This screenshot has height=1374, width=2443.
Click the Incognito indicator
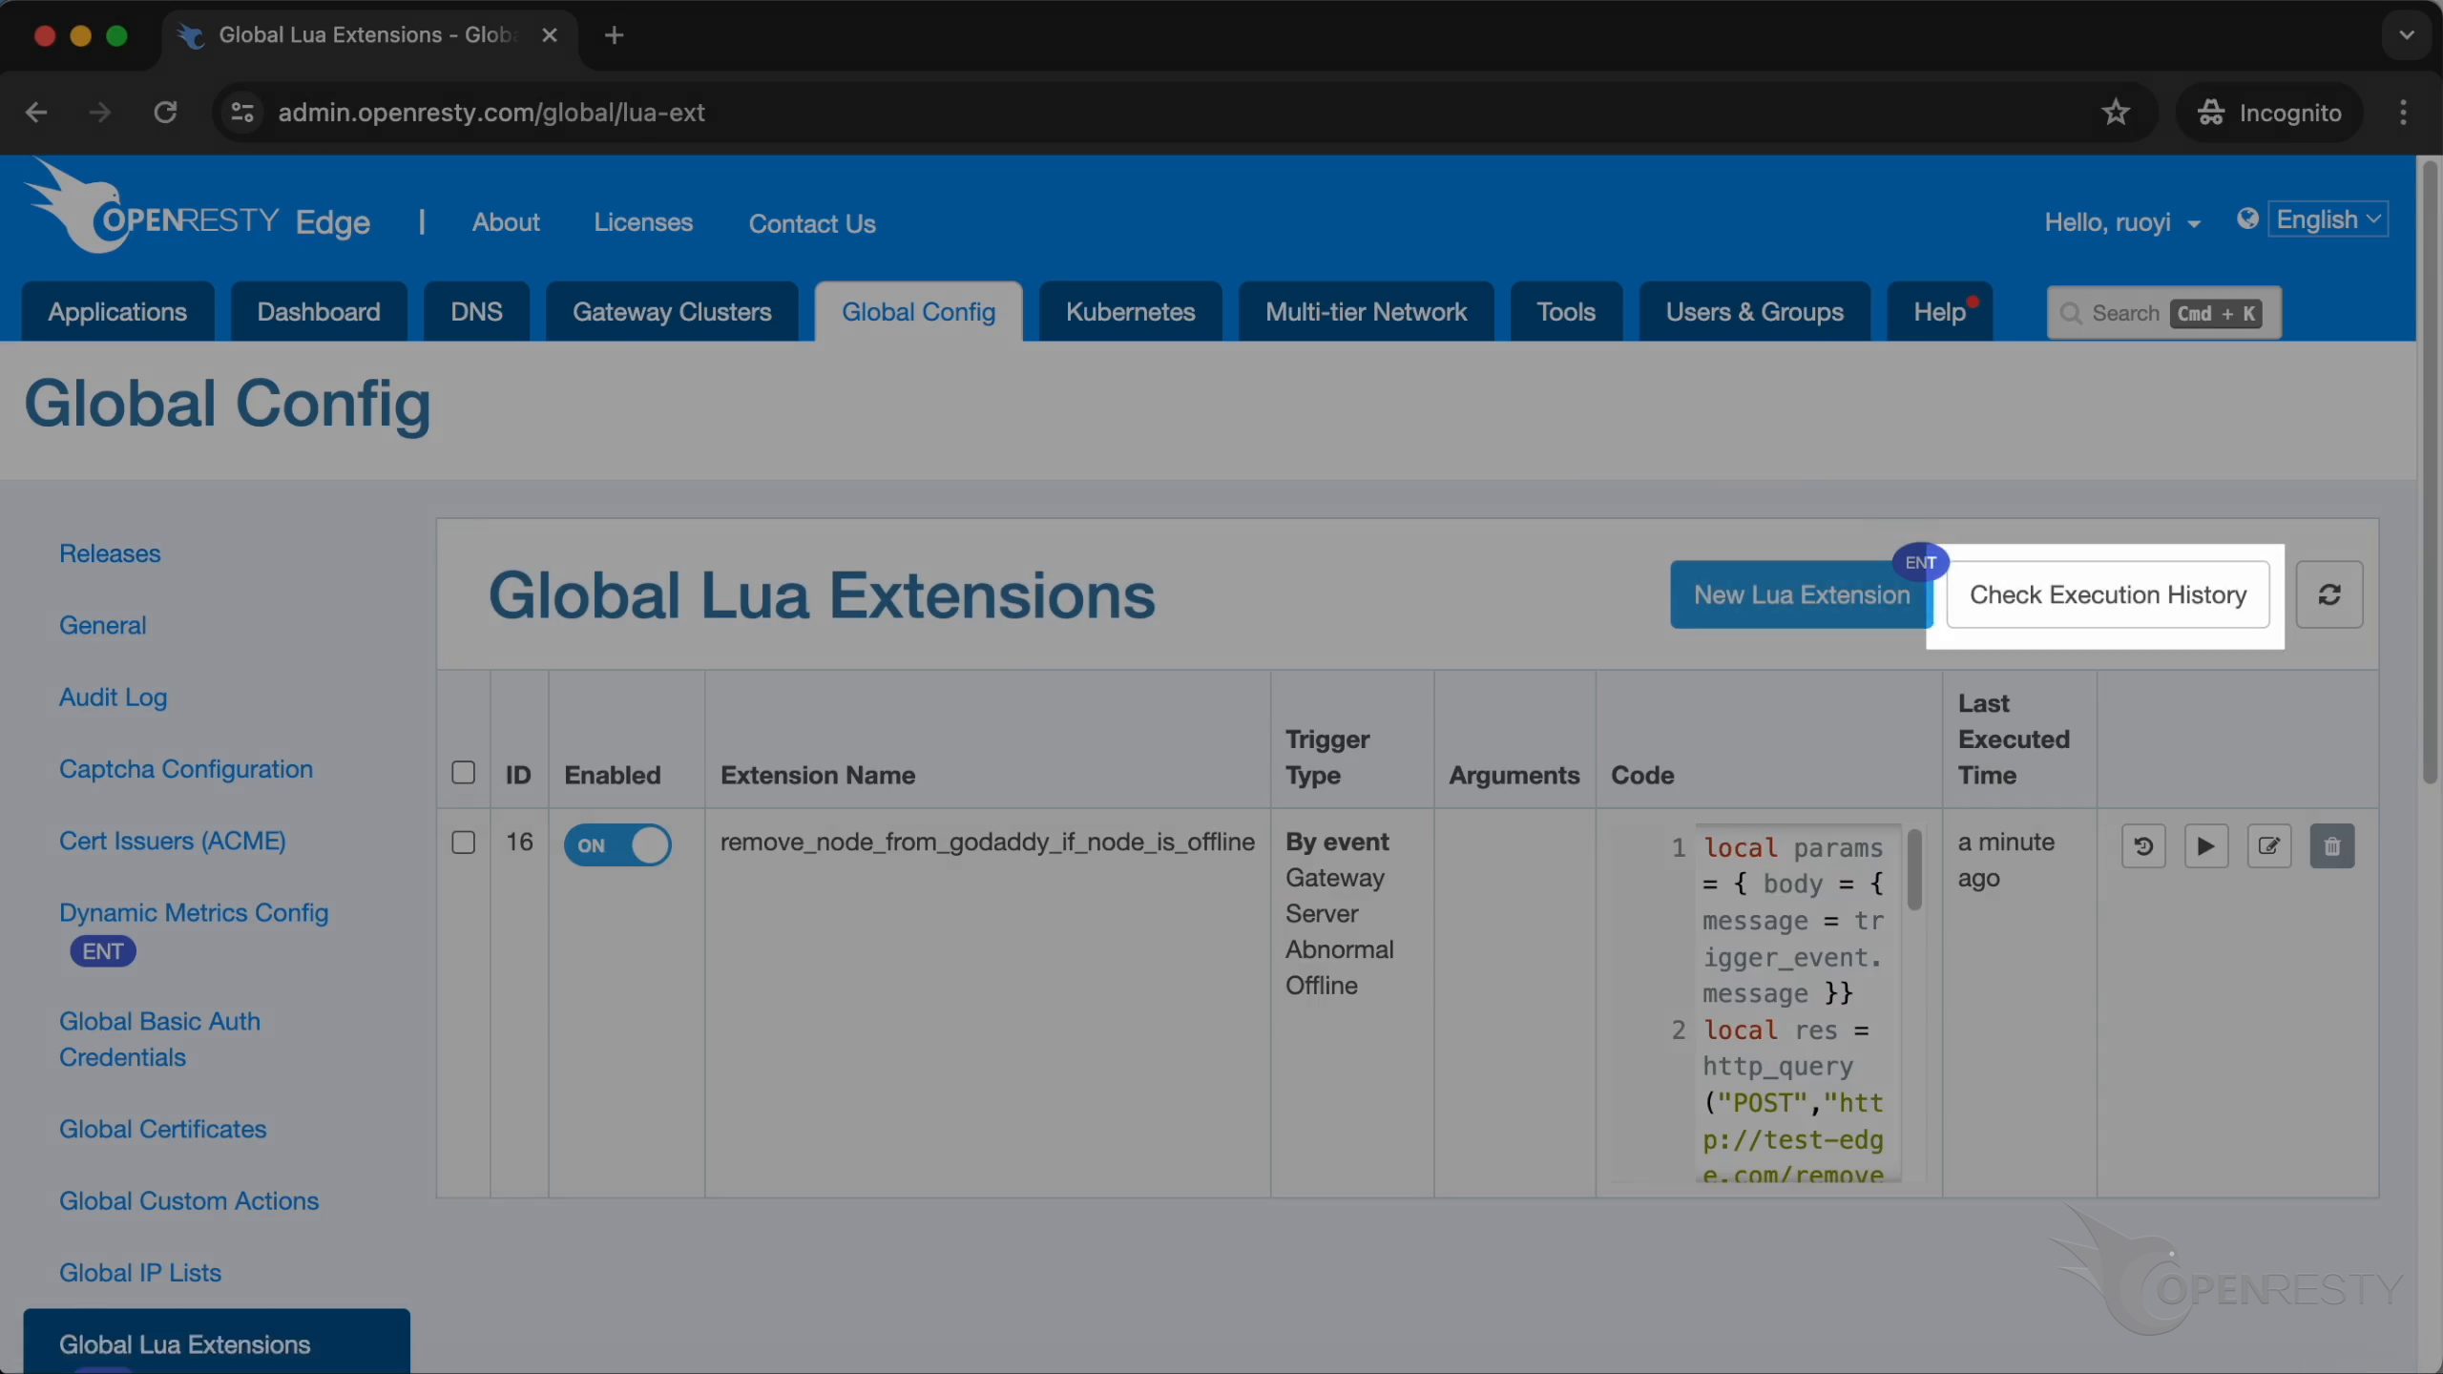click(2269, 113)
